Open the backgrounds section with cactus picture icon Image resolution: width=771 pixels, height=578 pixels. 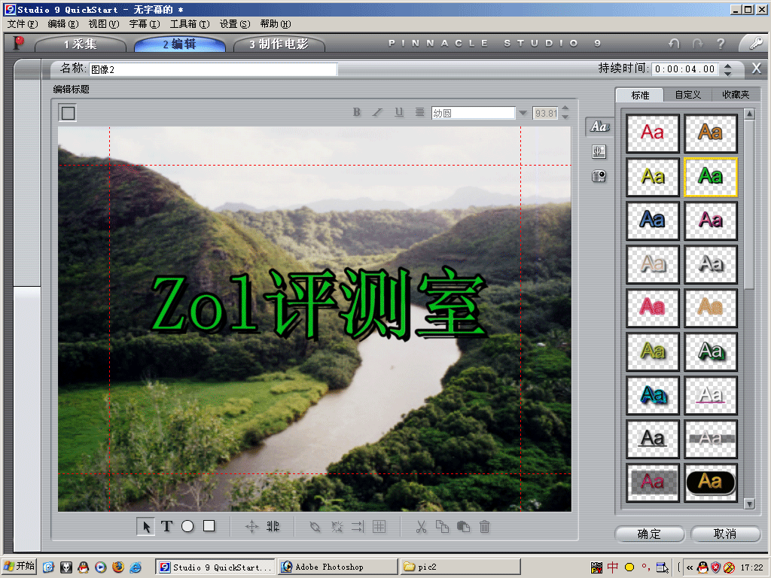599,151
